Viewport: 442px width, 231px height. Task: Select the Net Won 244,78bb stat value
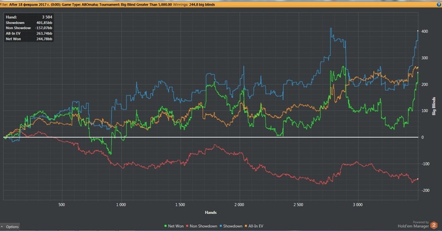(44, 39)
